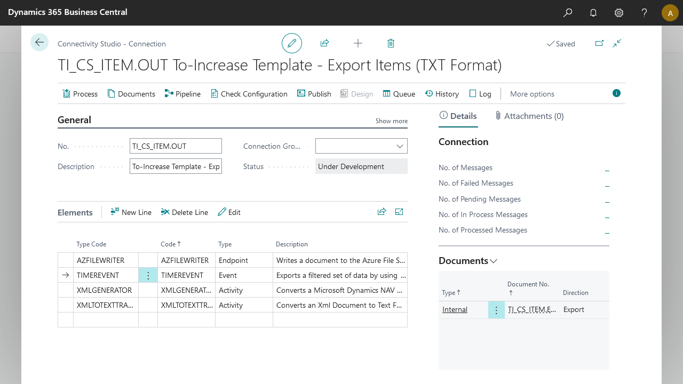Viewport: 683px width, 384px height.
Task: Click Dynamics 365 Business Central title
Action: 68,12
